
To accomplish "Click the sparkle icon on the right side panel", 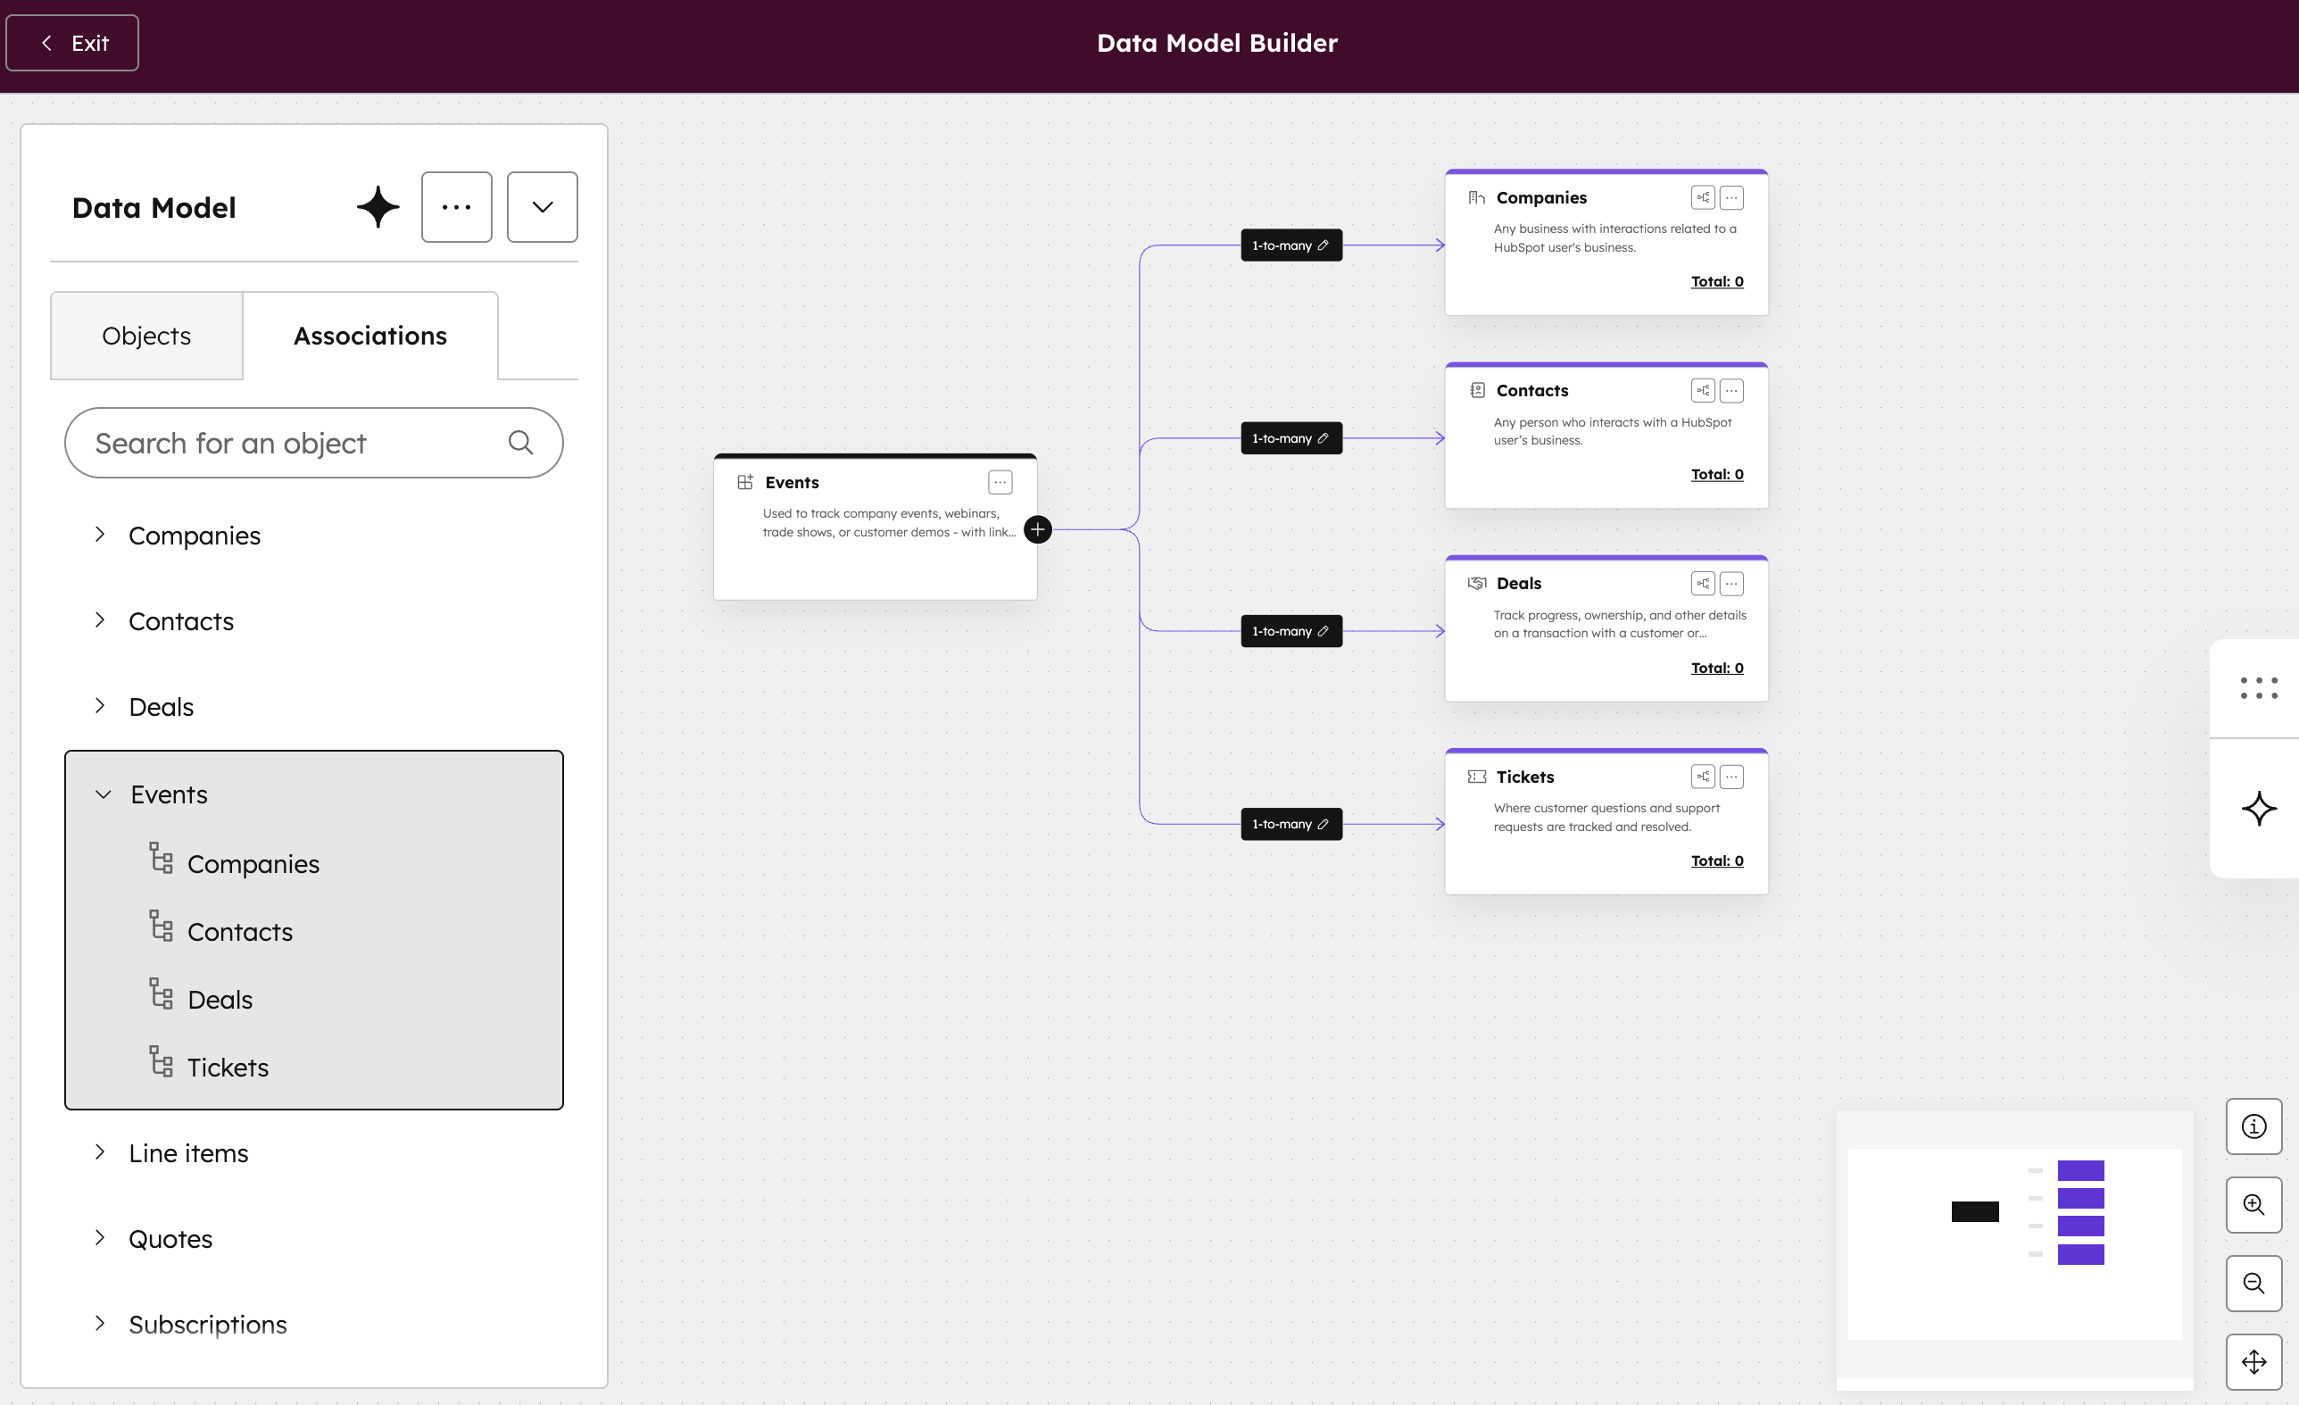I will coord(2259,808).
